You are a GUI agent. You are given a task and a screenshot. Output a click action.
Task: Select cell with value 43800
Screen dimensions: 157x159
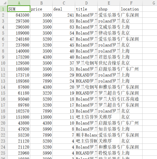[x=19, y=123]
